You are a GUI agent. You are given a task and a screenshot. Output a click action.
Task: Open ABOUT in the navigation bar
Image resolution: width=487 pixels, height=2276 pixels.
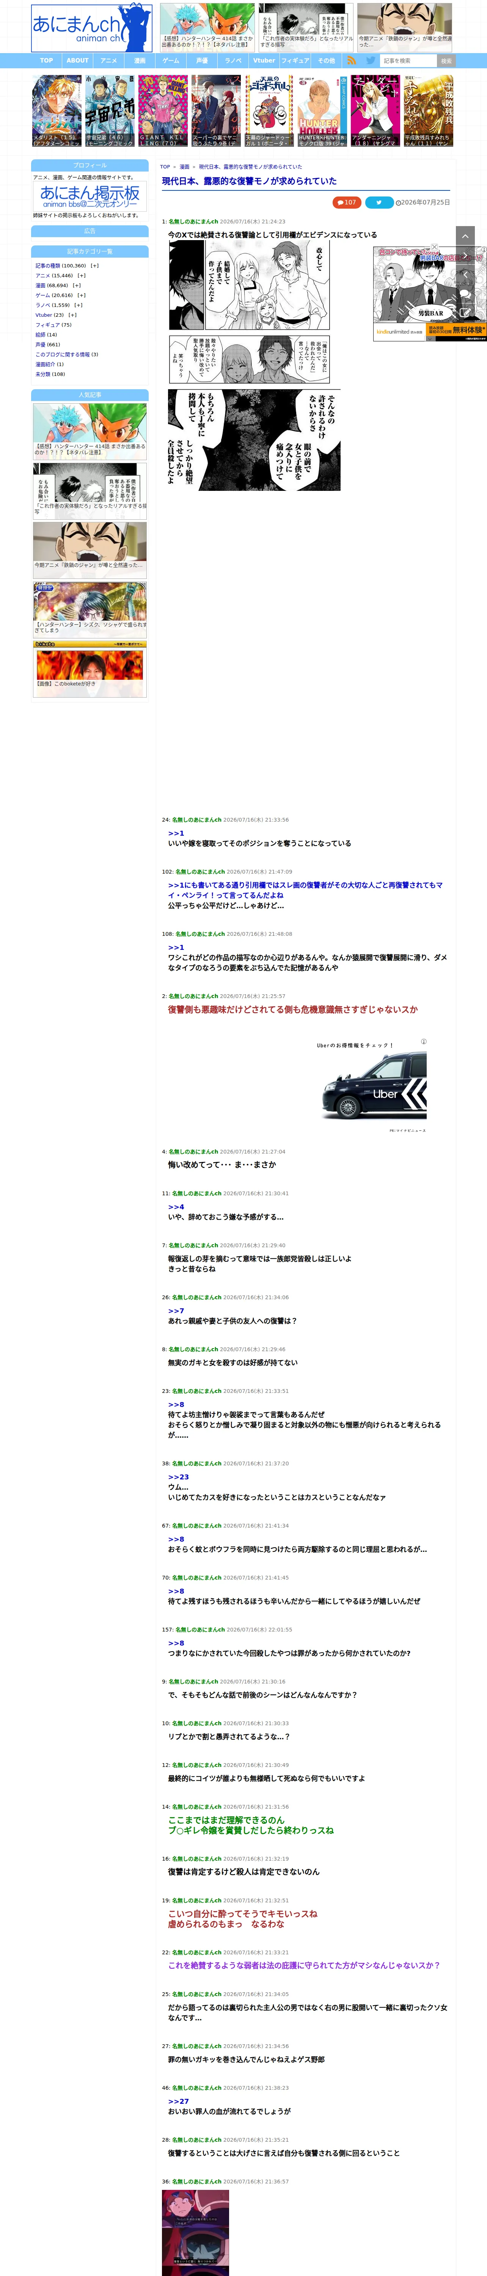[78, 61]
